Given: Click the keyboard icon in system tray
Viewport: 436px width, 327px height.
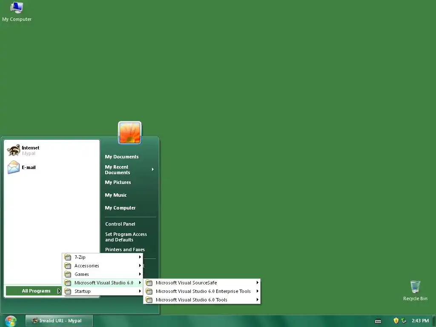Looking at the screenshot, I should (x=378, y=321).
